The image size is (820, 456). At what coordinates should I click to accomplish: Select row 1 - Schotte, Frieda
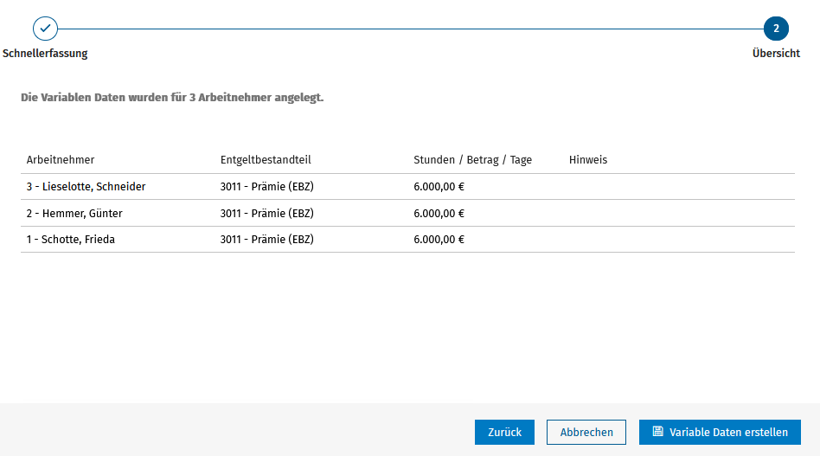408,240
